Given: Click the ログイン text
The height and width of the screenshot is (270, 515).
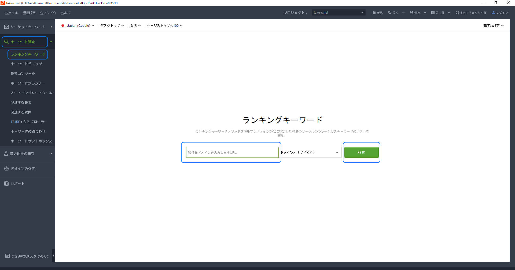Looking at the screenshot, I should pos(502,13).
